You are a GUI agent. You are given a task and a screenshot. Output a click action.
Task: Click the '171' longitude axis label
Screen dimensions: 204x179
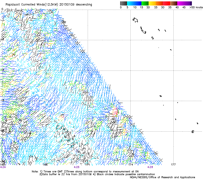(88, 165)
